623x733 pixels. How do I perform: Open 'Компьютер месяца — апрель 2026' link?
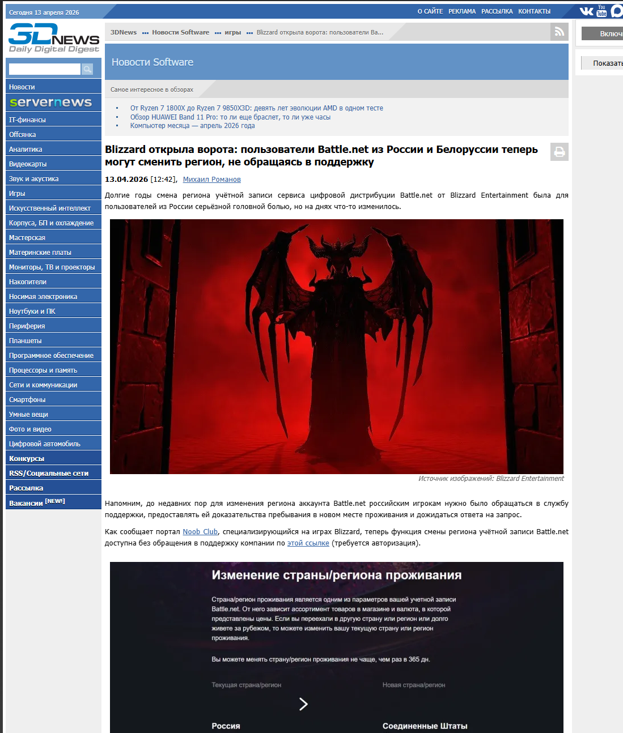point(192,126)
